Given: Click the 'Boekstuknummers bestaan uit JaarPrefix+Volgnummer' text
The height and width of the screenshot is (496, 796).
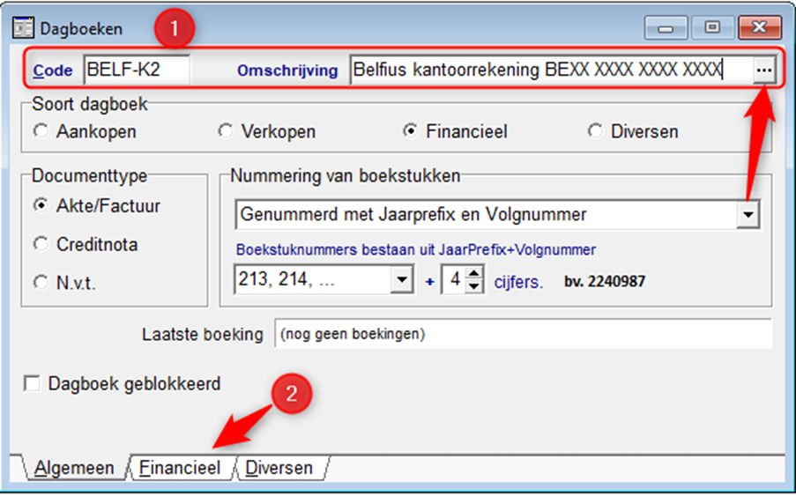Looking at the screenshot, I should 416,250.
